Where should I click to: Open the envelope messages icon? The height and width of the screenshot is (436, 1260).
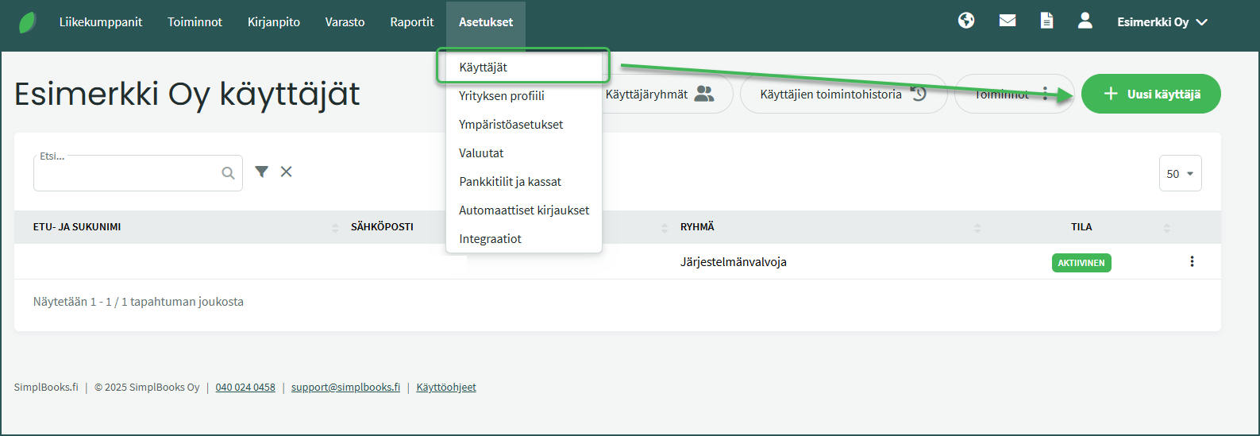click(1008, 21)
